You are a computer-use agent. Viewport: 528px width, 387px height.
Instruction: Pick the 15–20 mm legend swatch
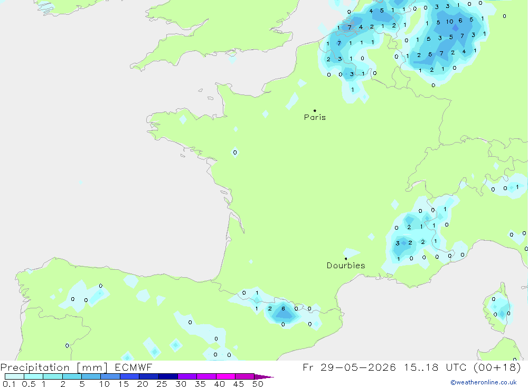(130, 376)
